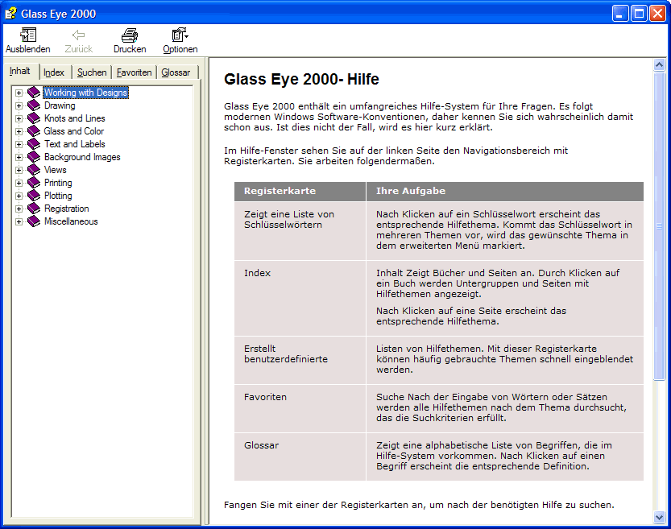Click the help page scrollbar thumb
The width and height of the screenshot is (671, 529).
click(x=659, y=225)
